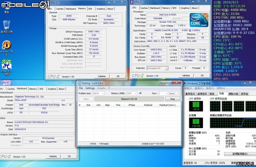Open About tab in mainboard CPU-Z window
This screenshot has height=167, width=256.
(62, 89)
